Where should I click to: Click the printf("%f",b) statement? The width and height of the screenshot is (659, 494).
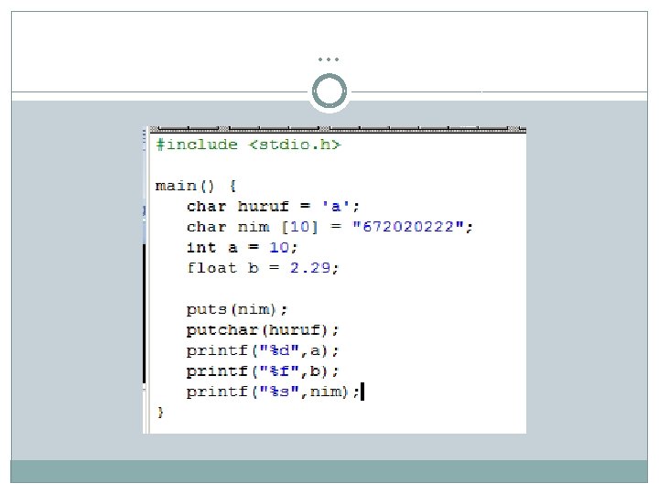pyautogui.click(x=263, y=371)
